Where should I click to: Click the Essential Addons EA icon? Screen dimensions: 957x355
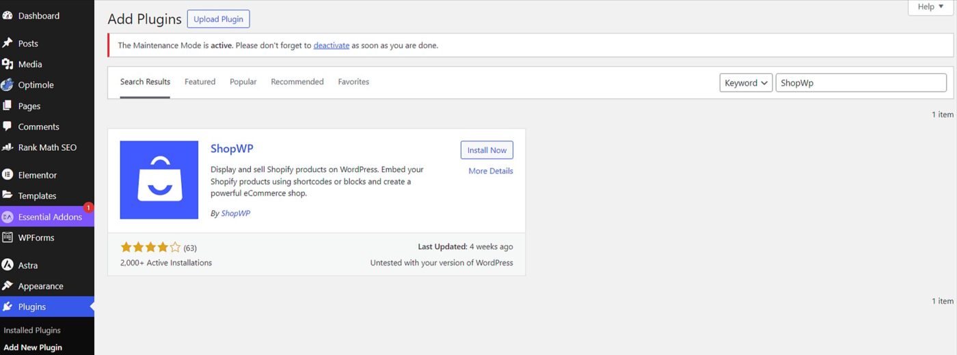tap(8, 216)
